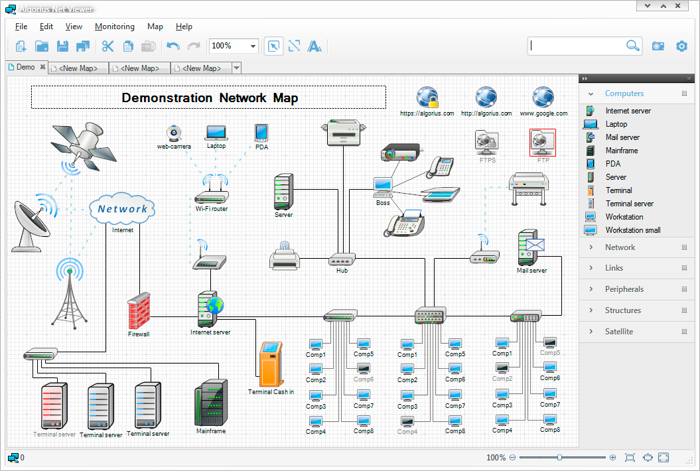Open the map tabs list dropdown arrow
The height and width of the screenshot is (471, 700).
click(236, 68)
